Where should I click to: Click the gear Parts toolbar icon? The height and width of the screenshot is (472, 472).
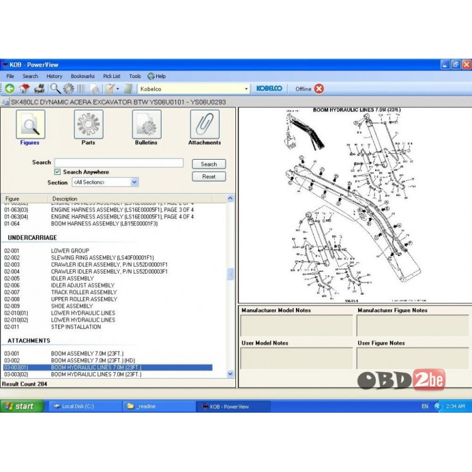68,89
